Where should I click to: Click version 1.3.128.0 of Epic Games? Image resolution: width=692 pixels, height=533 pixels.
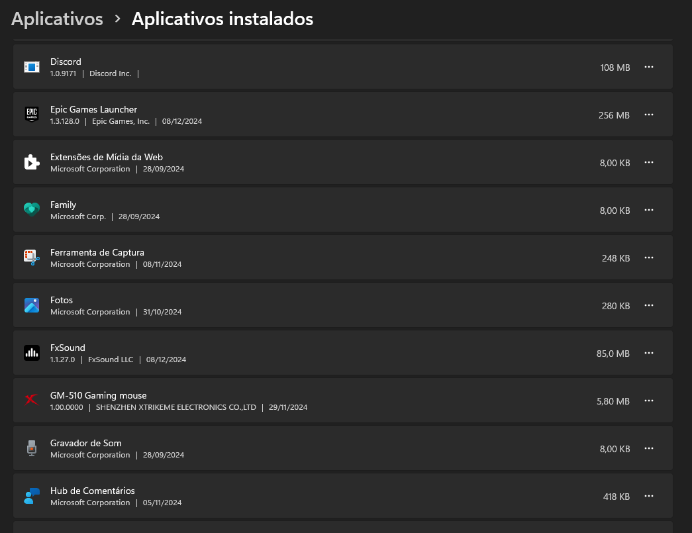64,121
